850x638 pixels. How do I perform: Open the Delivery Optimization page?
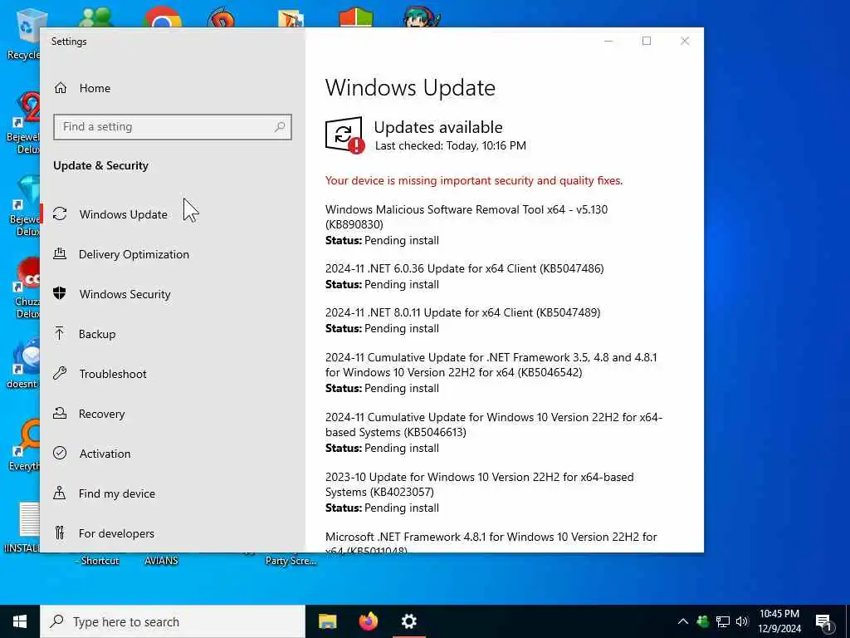[134, 254]
